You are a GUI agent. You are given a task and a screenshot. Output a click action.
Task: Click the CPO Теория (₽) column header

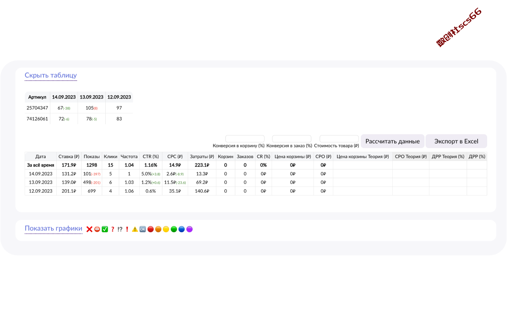pos(411,156)
